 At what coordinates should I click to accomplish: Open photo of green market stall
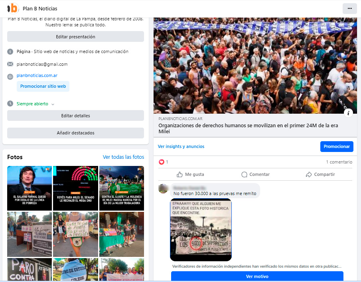[x=122, y=234]
